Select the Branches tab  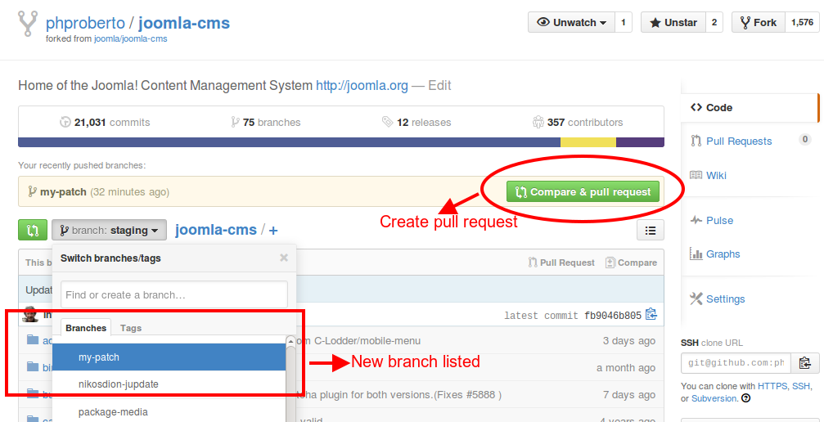click(86, 328)
